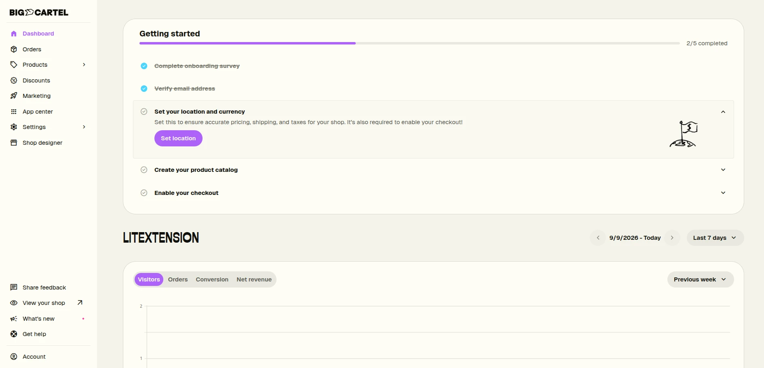Open the Last 7 days dropdown
The height and width of the screenshot is (368, 764).
click(715, 238)
